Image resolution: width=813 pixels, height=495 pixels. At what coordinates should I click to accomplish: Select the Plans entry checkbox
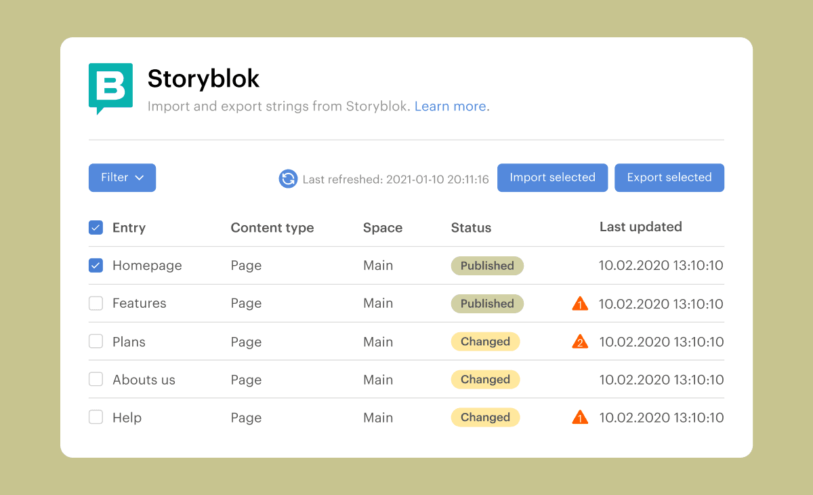pos(96,342)
